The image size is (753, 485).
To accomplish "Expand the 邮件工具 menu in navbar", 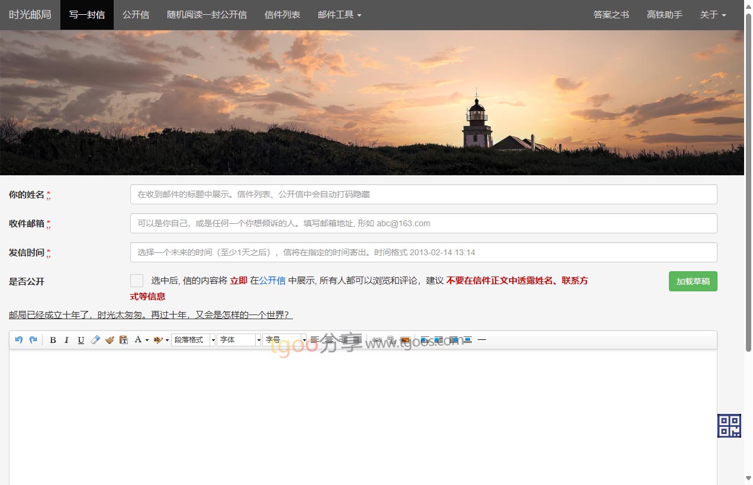I will (339, 15).
